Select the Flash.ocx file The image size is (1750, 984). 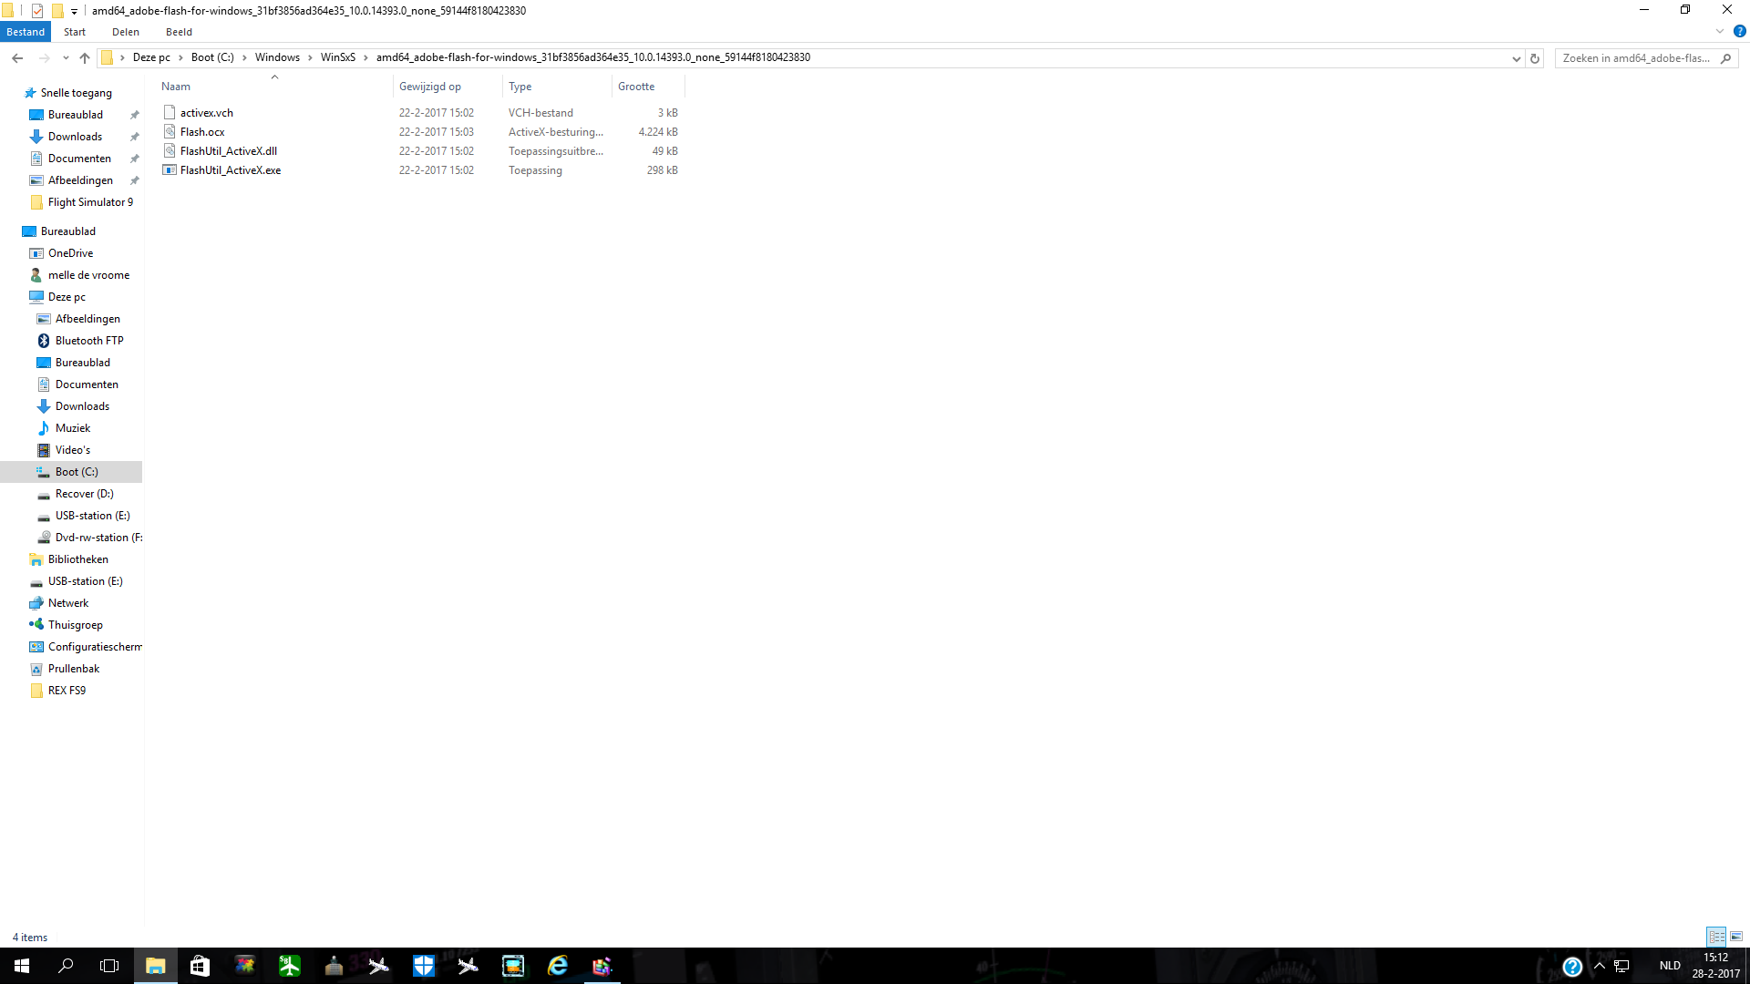(201, 132)
